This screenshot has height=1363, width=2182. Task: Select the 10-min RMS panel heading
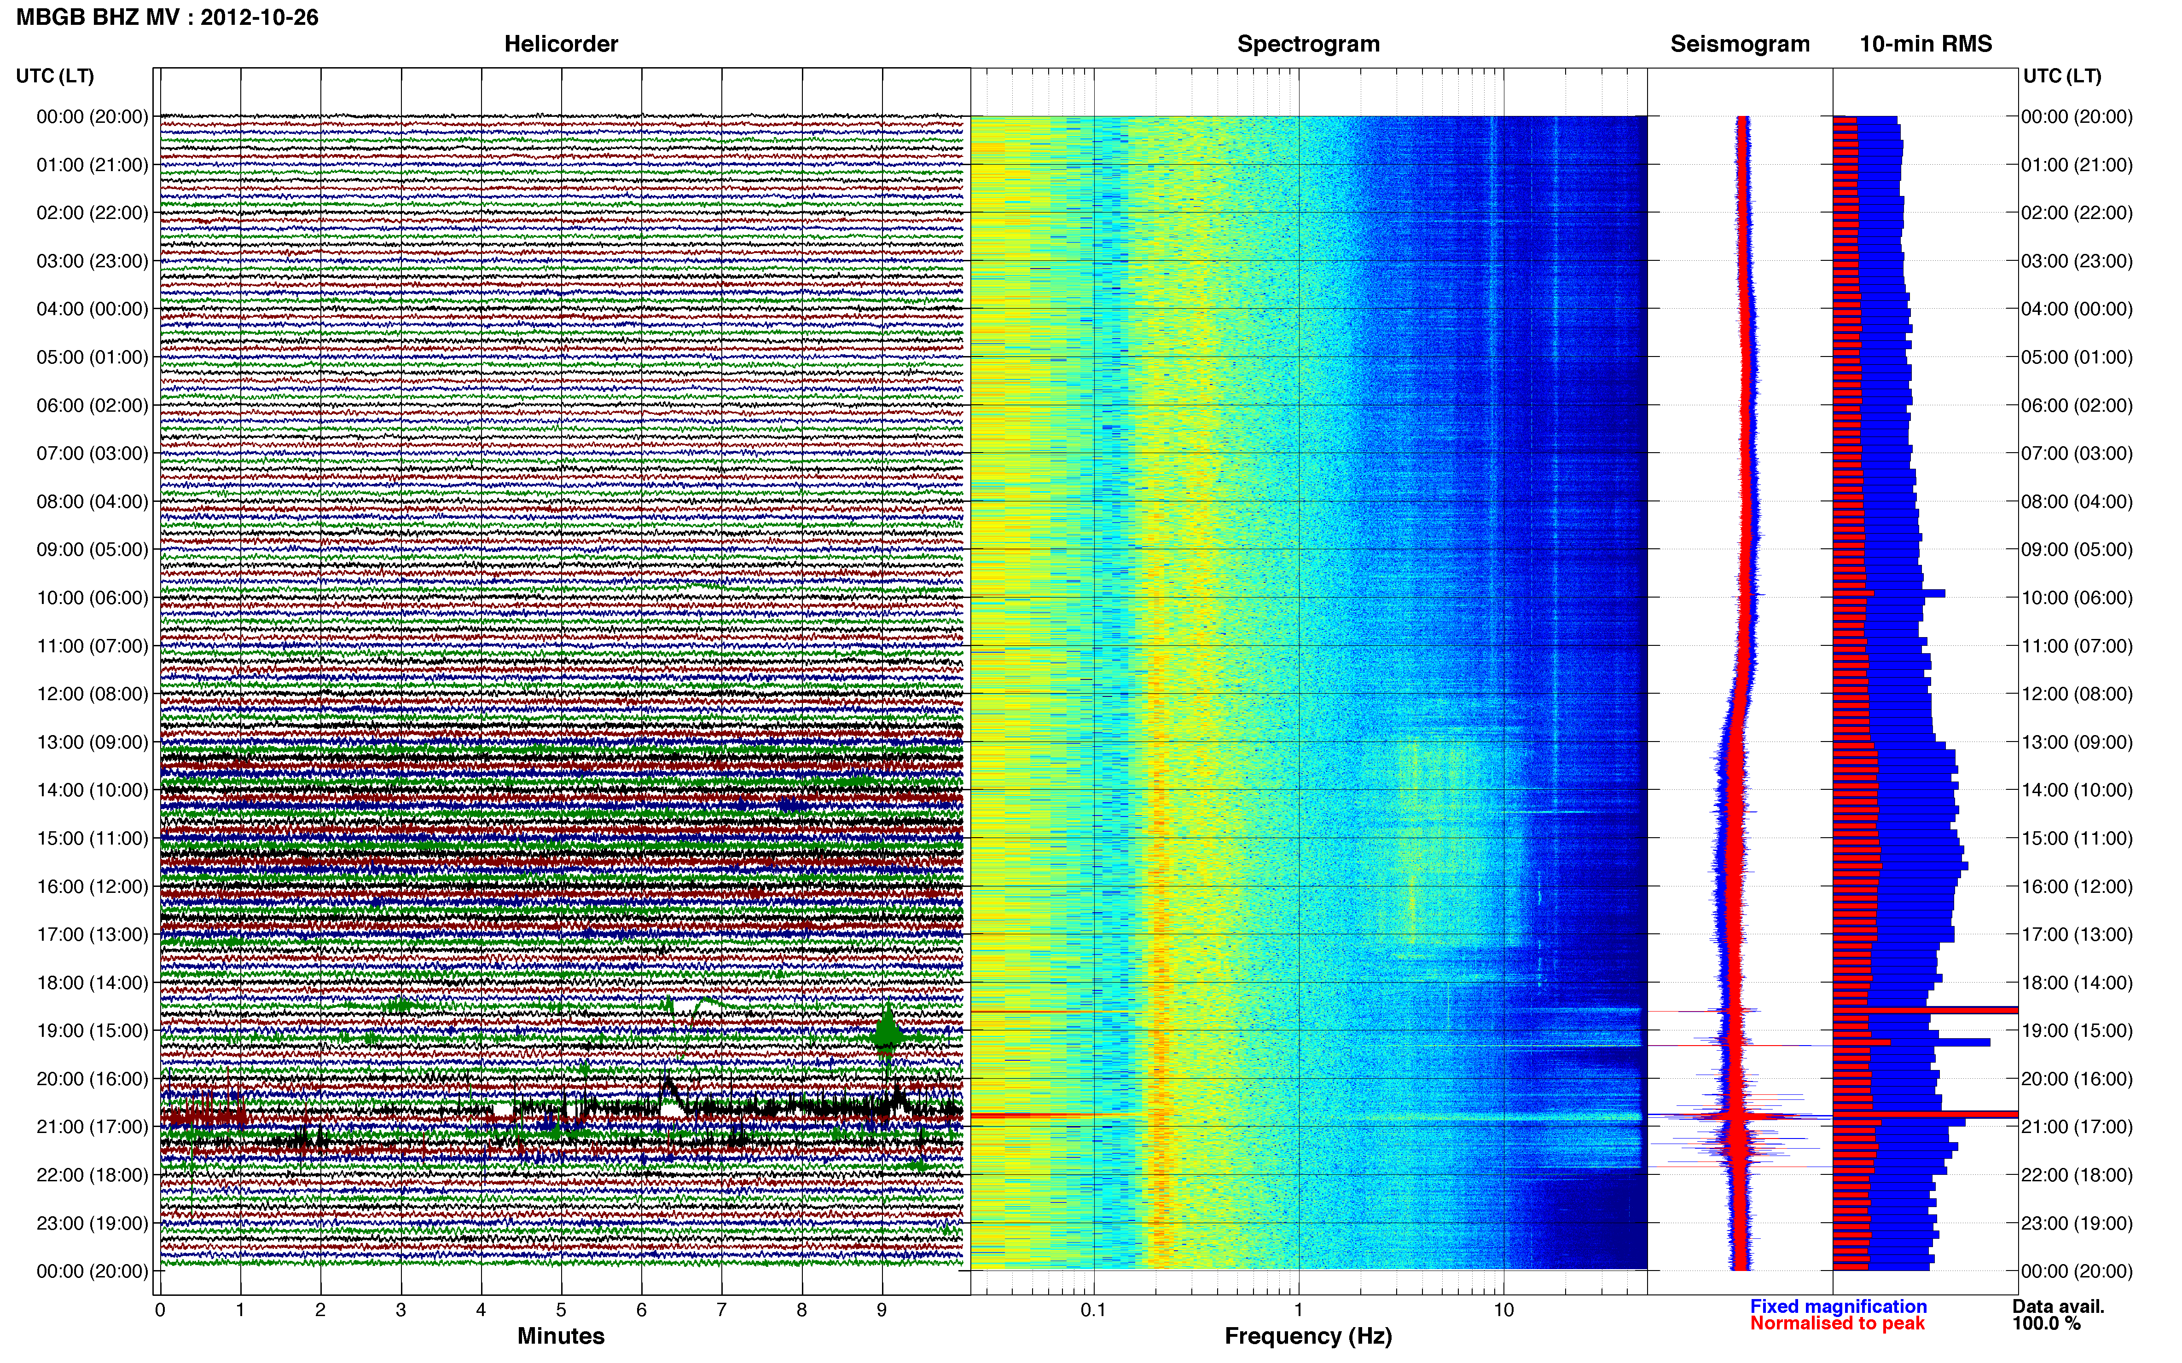coord(1926,44)
